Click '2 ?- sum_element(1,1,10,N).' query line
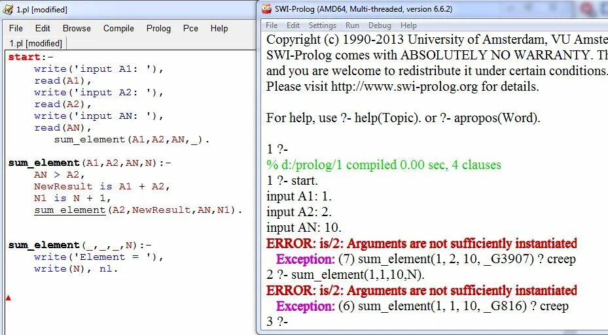 (x=346, y=275)
